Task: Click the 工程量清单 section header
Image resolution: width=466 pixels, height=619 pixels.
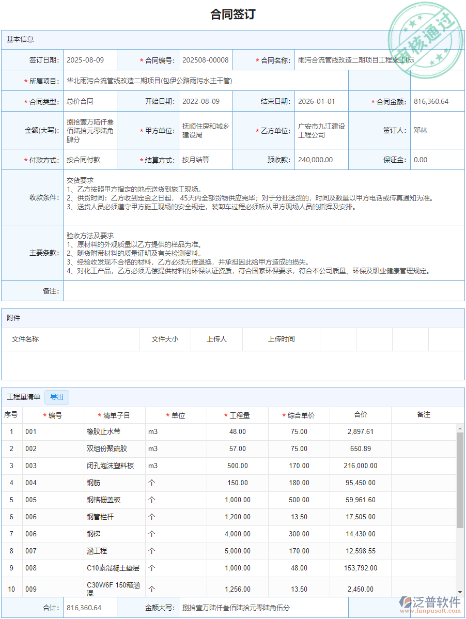Action: (24, 397)
